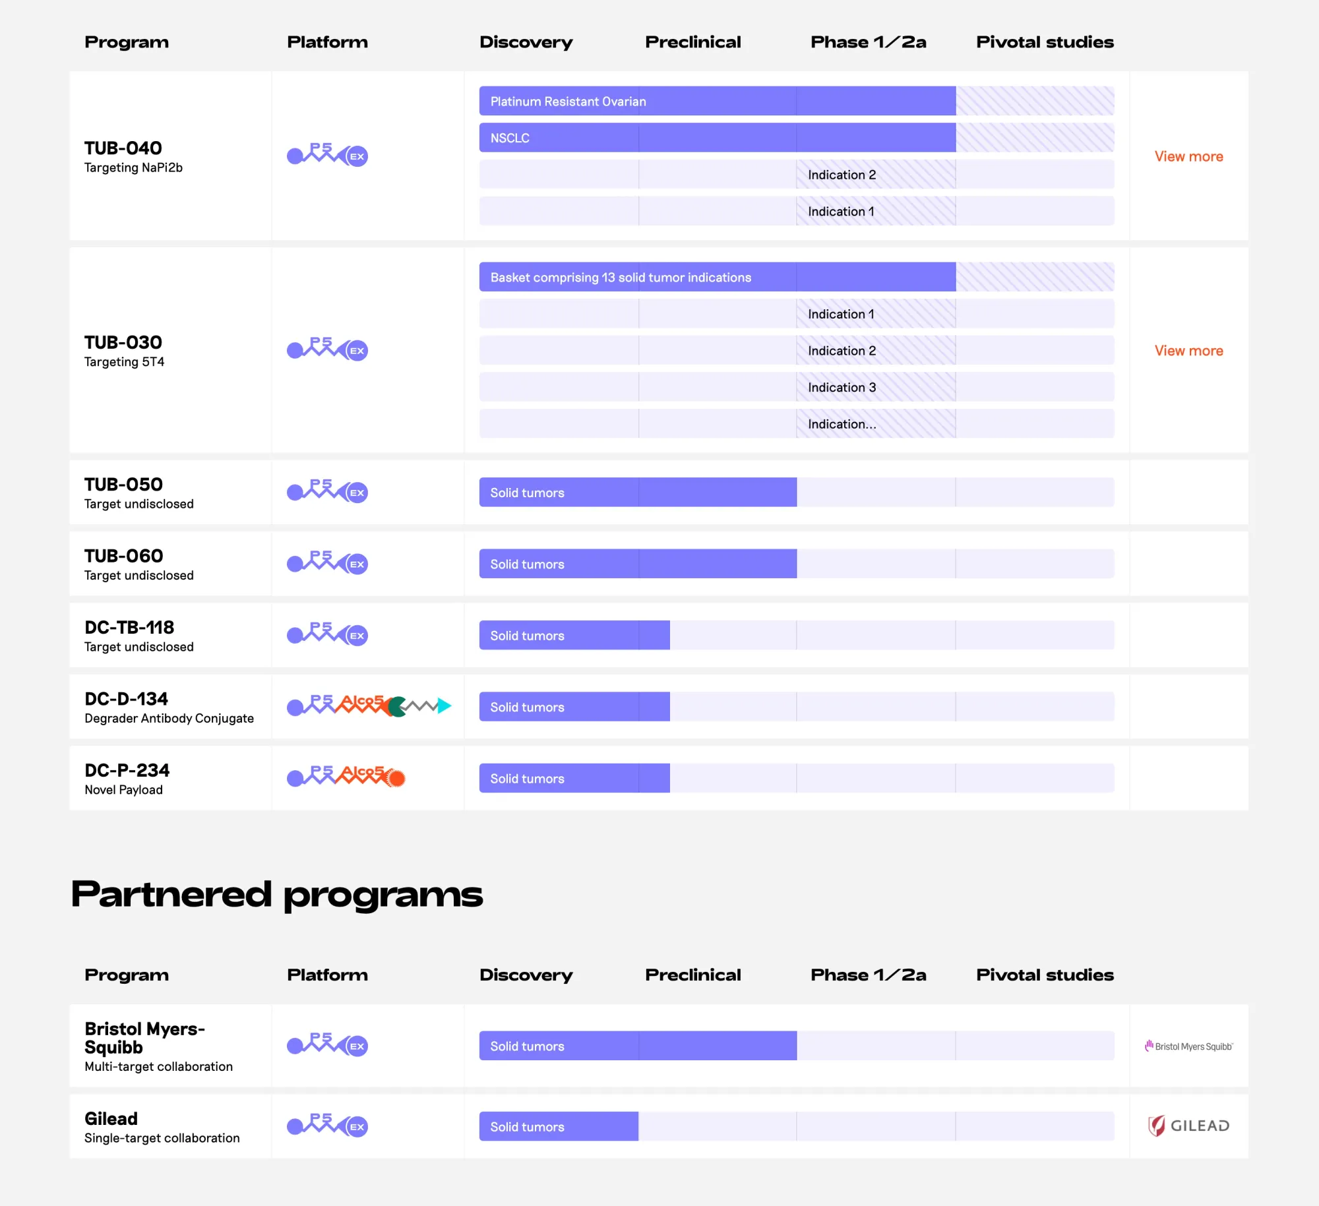This screenshot has height=1206, width=1319.
Task: Click the DC-P-234 Alco5 payload platform icon
Action: (346, 777)
